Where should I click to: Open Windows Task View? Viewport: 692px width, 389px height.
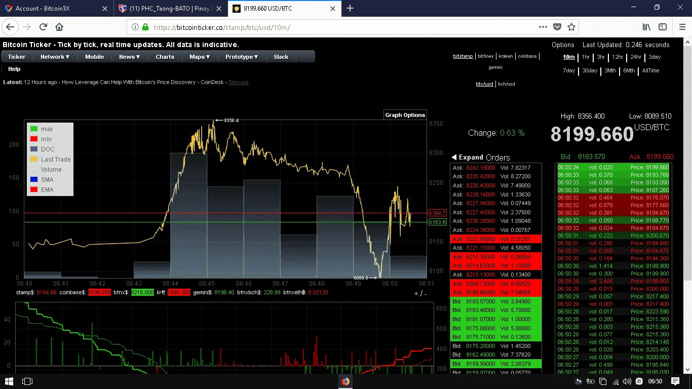click(x=27, y=381)
